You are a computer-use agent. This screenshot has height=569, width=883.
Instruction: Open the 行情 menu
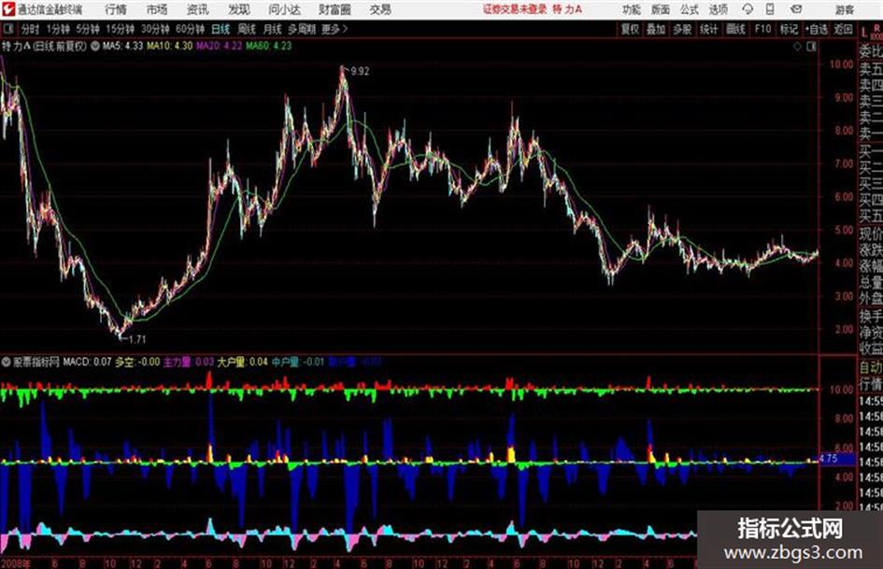pyautogui.click(x=116, y=9)
